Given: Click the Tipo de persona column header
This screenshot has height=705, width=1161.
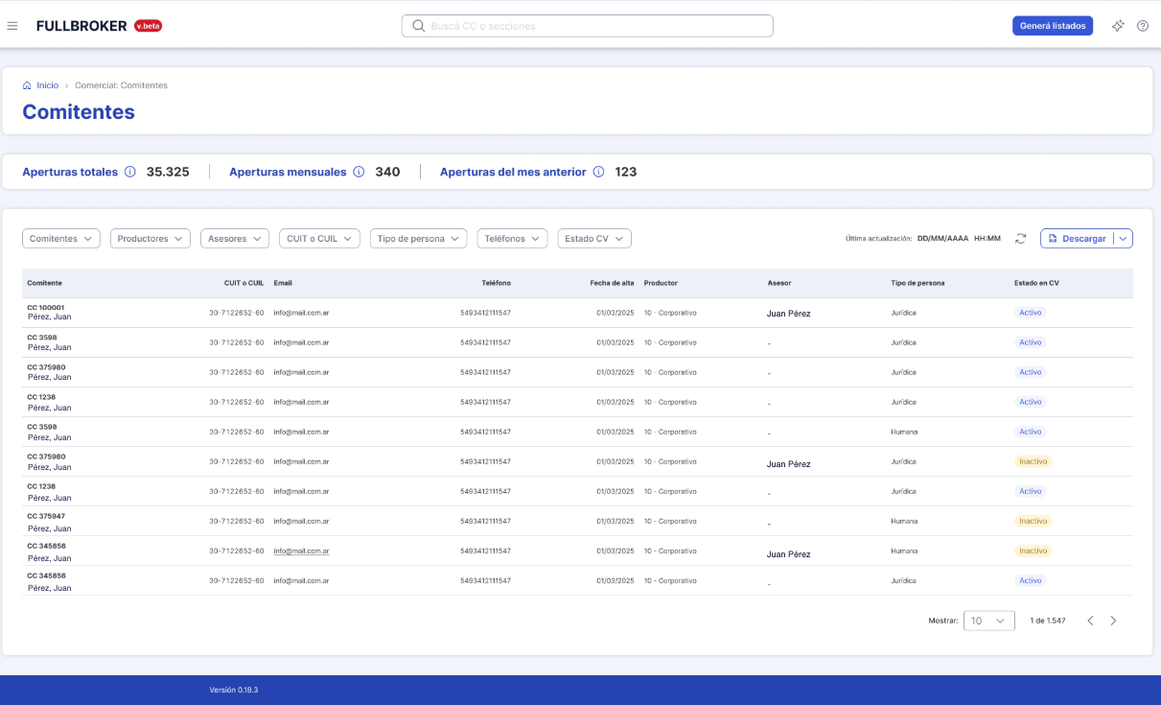Looking at the screenshot, I should point(917,283).
